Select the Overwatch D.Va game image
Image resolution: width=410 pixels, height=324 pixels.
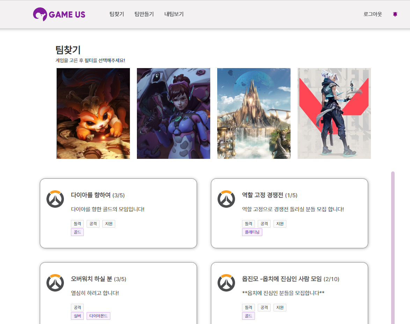coord(173,113)
